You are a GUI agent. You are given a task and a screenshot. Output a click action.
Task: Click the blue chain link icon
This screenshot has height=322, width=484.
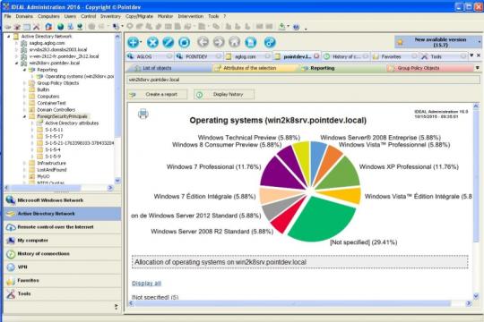[x=270, y=42]
